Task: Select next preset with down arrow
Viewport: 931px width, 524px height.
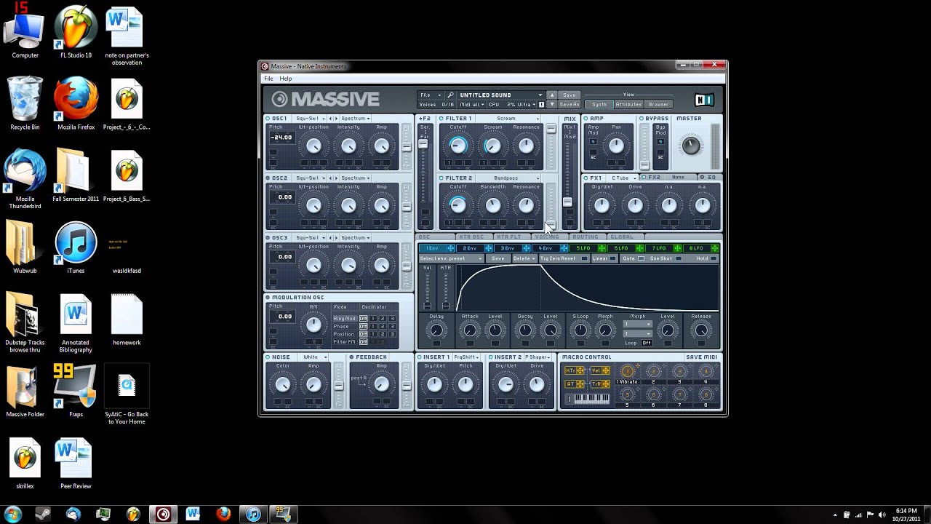Action: point(551,104)
